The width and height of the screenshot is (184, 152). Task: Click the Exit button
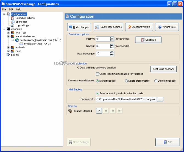tap(168, 142)
